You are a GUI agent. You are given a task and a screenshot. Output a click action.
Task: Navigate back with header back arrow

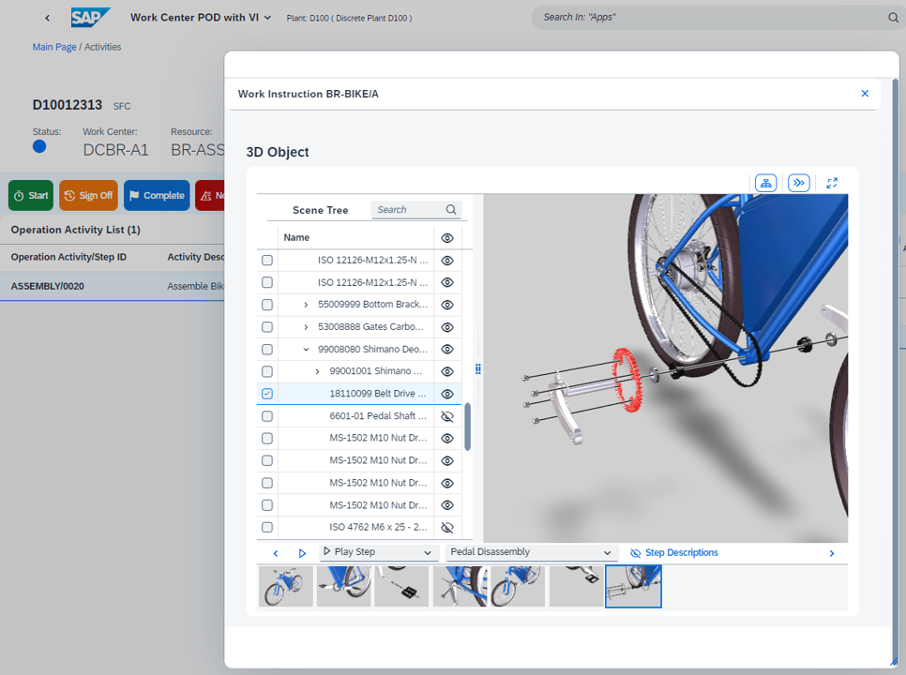(48, 18)
